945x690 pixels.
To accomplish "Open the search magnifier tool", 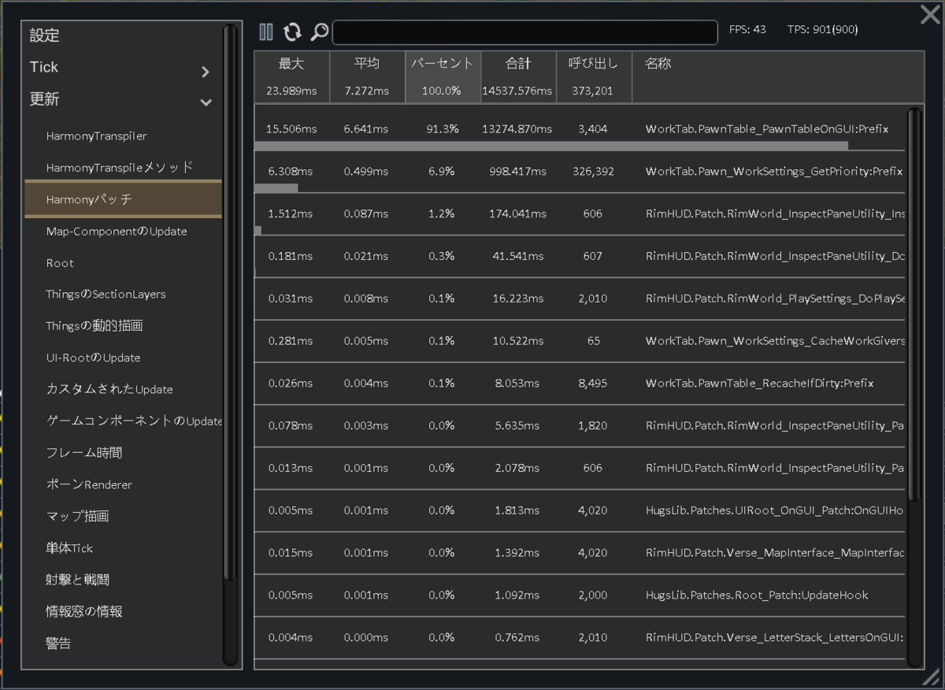I will coord(318,32).
